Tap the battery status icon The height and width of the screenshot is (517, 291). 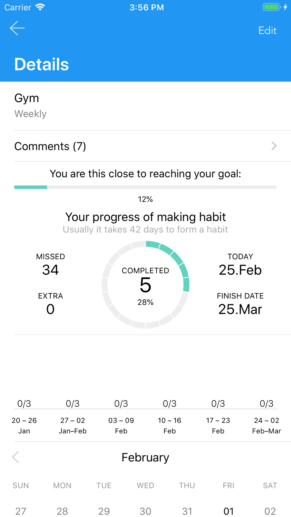pos(272,7)
